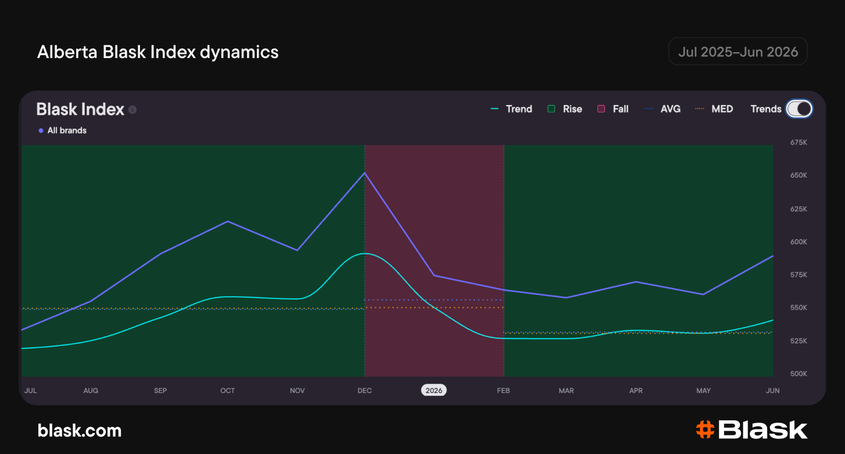Click the Blask hashtag logo icon
845x454 pixels.
(x=705, y=430)
